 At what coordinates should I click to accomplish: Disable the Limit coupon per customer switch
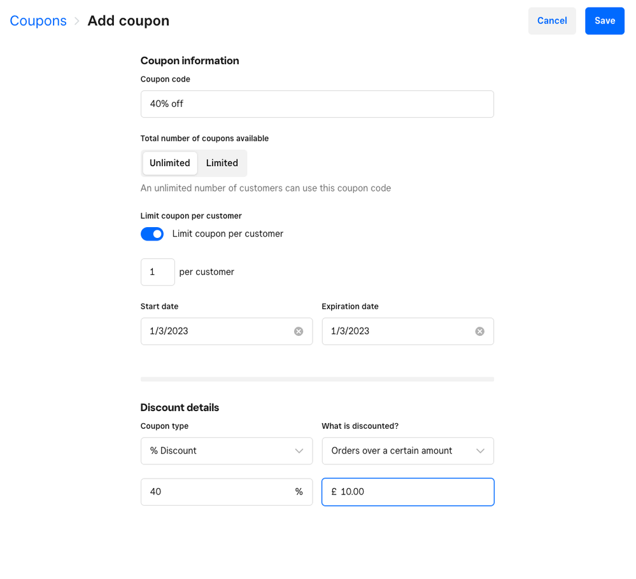point(152,234)
